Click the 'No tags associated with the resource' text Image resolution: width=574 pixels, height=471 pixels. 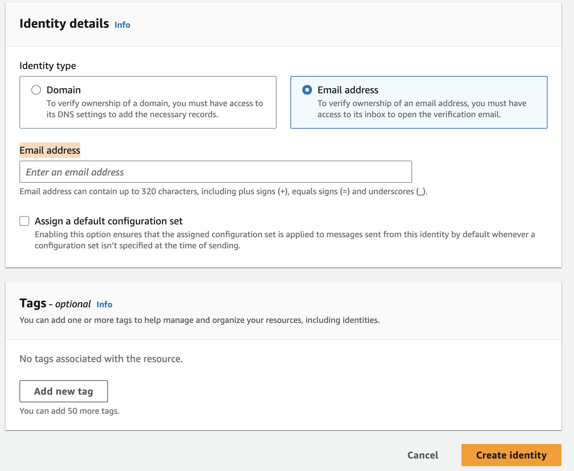(x=101, y=359)
